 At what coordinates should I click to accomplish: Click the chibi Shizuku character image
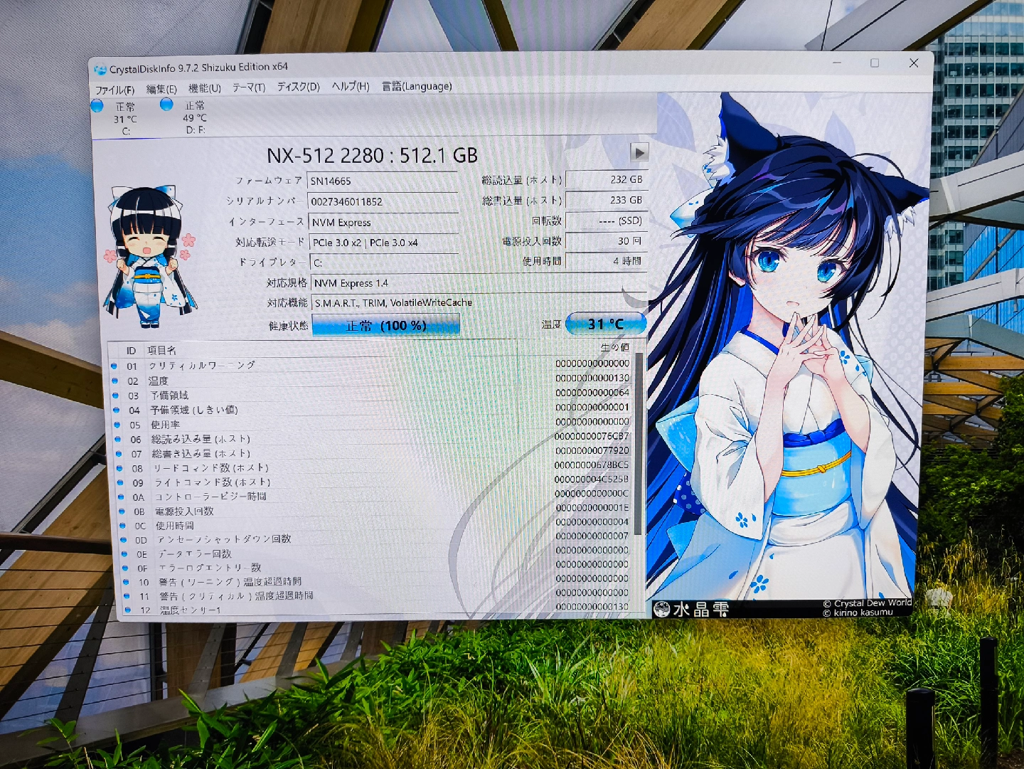pos(149,258)
